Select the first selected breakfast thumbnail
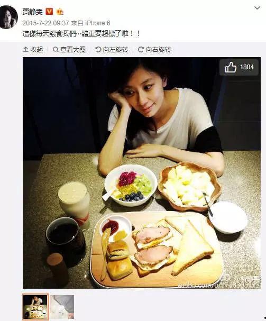This screenshot has width=266, height=321. pyautogui.click(x=35, y=307)
